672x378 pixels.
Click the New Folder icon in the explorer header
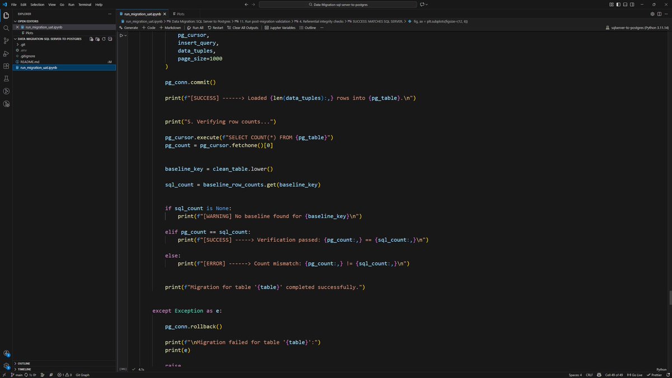[97, 39]
